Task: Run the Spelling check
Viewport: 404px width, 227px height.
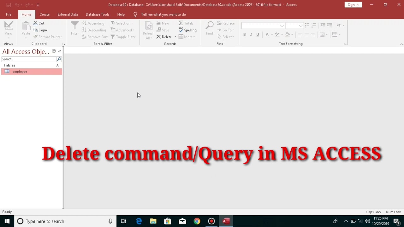Action: point(187,30)
